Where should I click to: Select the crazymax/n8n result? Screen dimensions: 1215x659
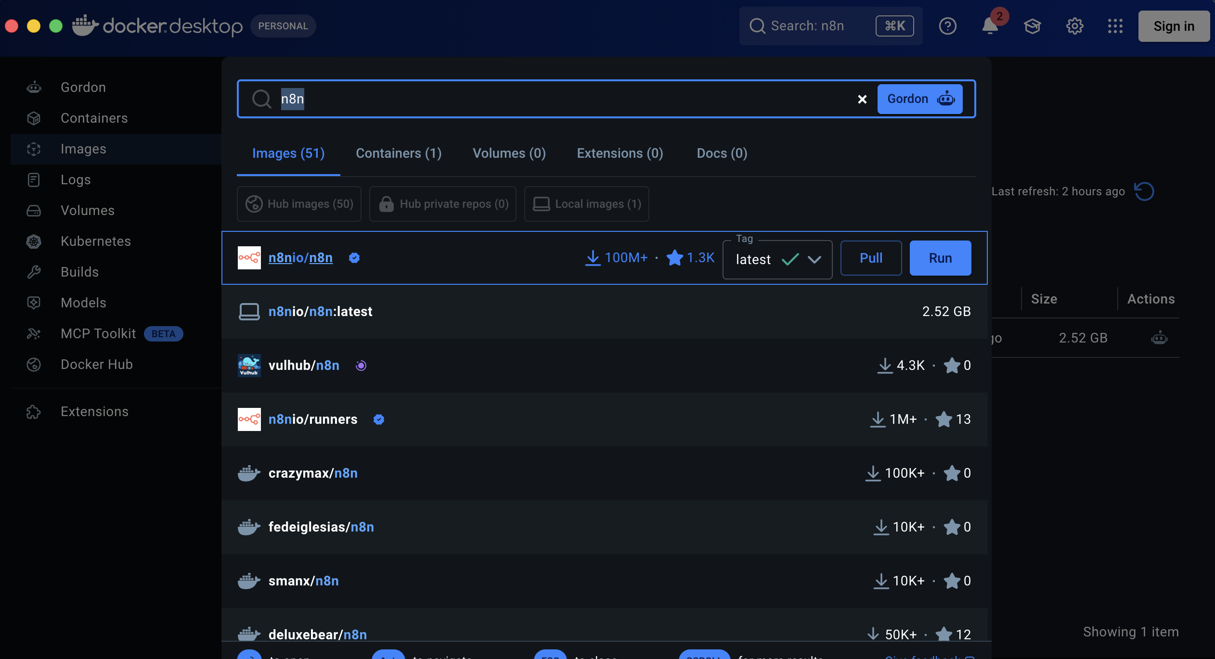[x=605, y=473]
